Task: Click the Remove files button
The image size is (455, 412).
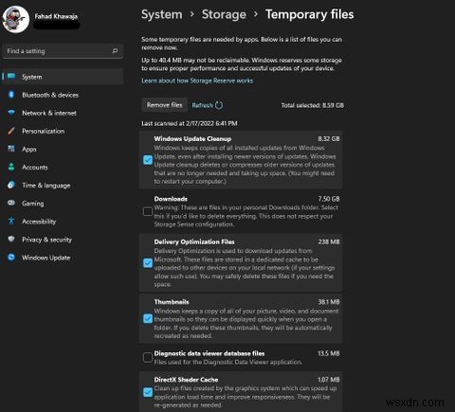Action: [x=164, y=105]
